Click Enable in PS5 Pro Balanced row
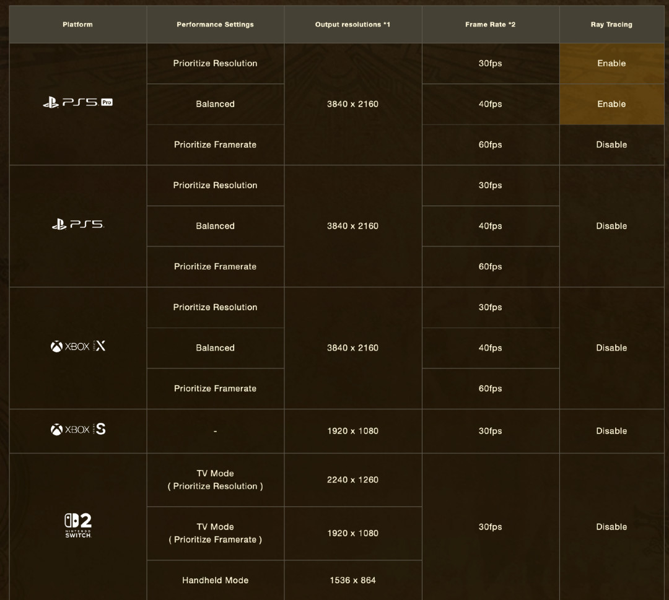The width and height of the screenshot is (669, 600). point(611,104)
